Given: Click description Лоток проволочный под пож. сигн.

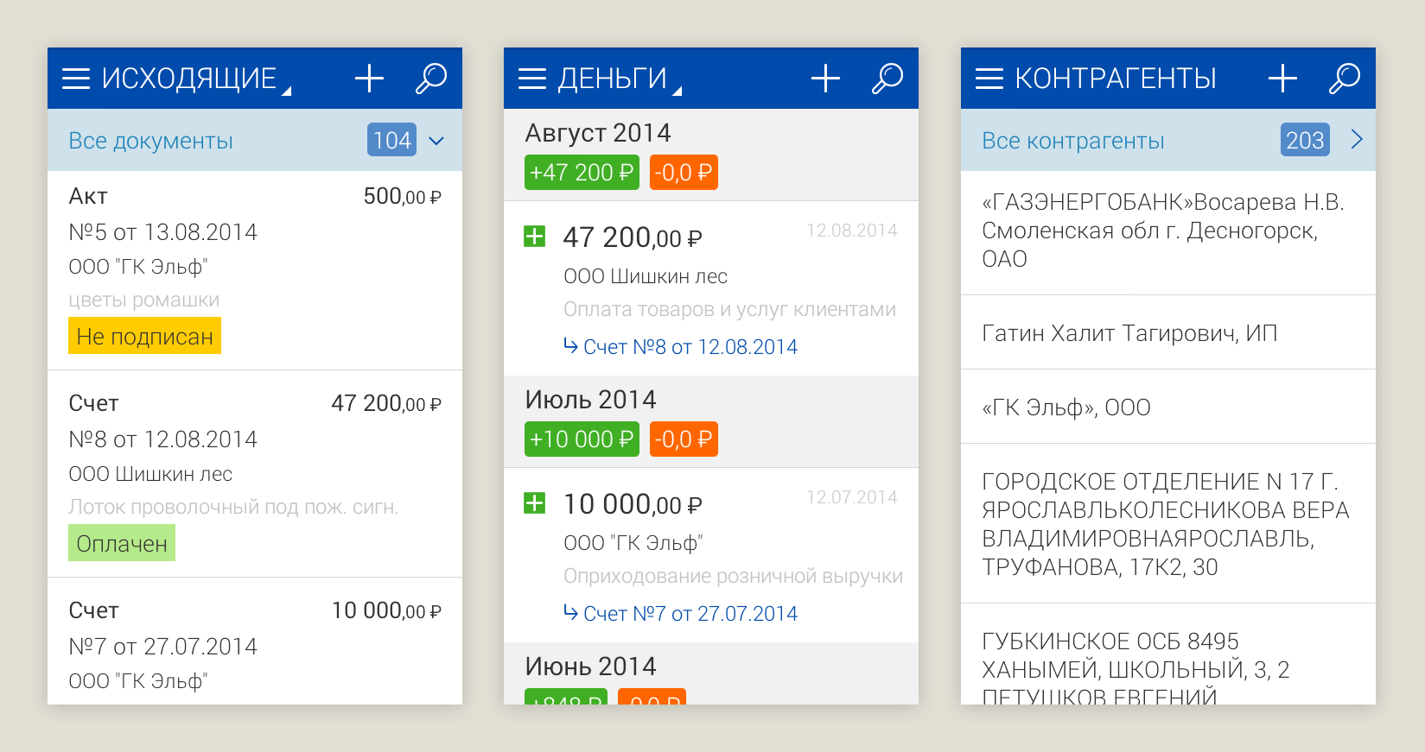Looking at the screenshot, I should coord(233,508).
